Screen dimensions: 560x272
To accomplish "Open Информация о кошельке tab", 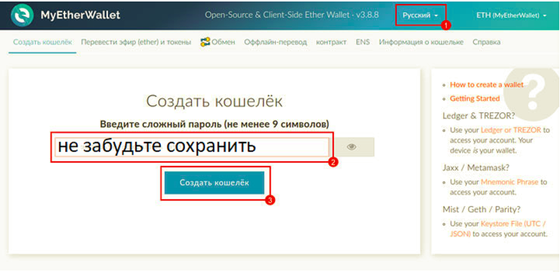I will point(421,42).
